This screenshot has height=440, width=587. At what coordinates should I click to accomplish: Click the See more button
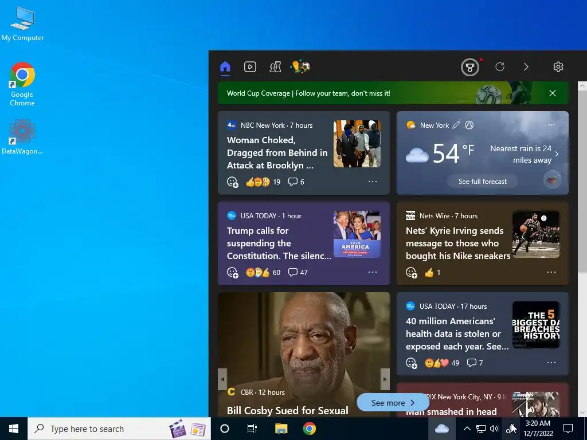393,403
